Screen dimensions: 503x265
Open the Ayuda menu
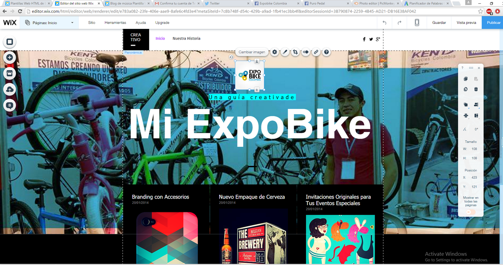[x=141, y=23]
